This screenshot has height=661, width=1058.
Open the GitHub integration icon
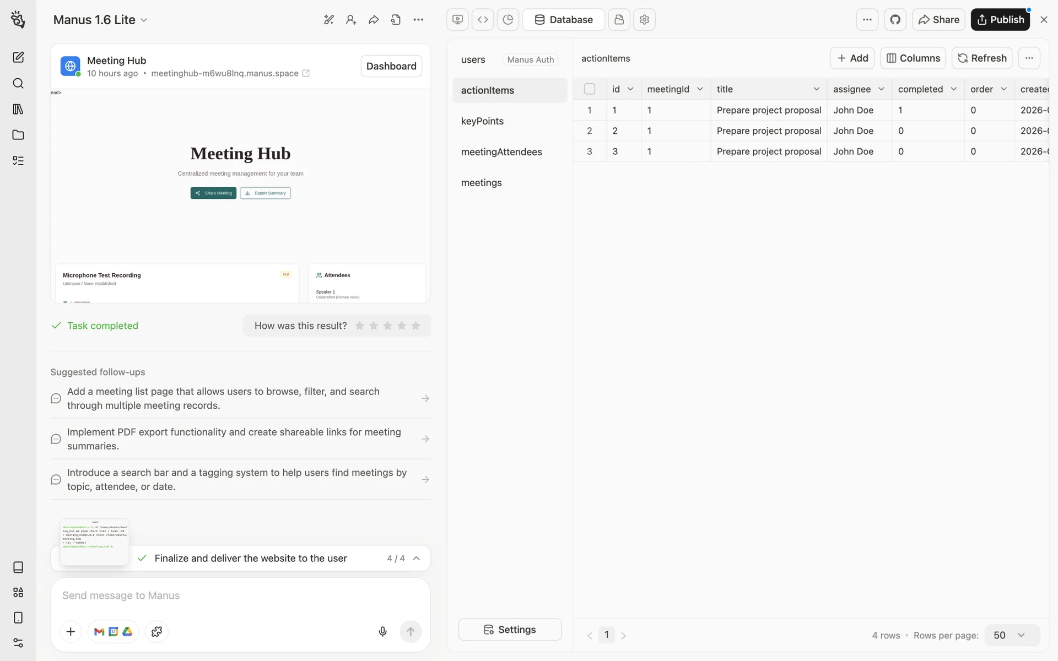tap(895, 20)
